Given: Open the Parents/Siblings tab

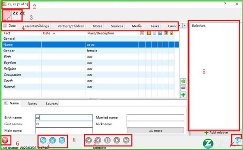Looking at the screenshot, I should pyautogui.click(x=36, y=26).
